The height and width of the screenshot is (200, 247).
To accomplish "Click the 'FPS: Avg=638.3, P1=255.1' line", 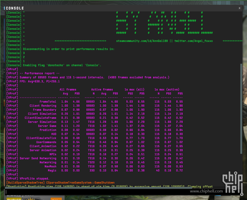I will 33,82.
